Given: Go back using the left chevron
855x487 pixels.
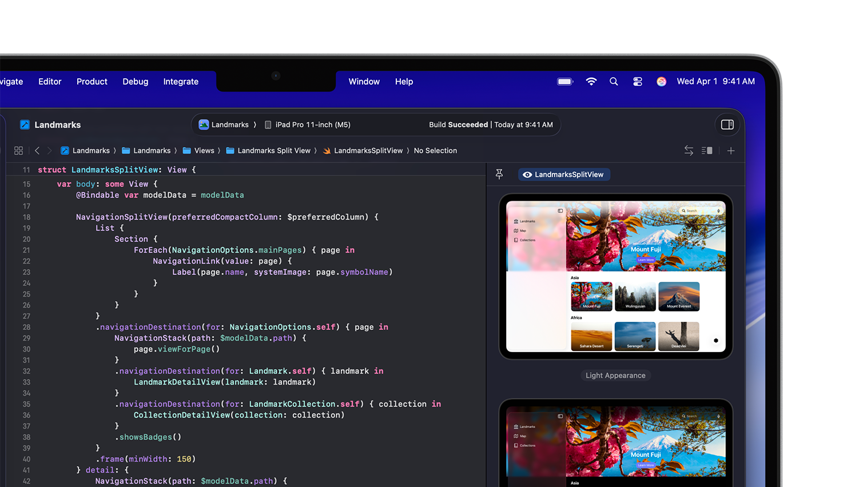Looking at the screenshot, I should tap(37, 150).
